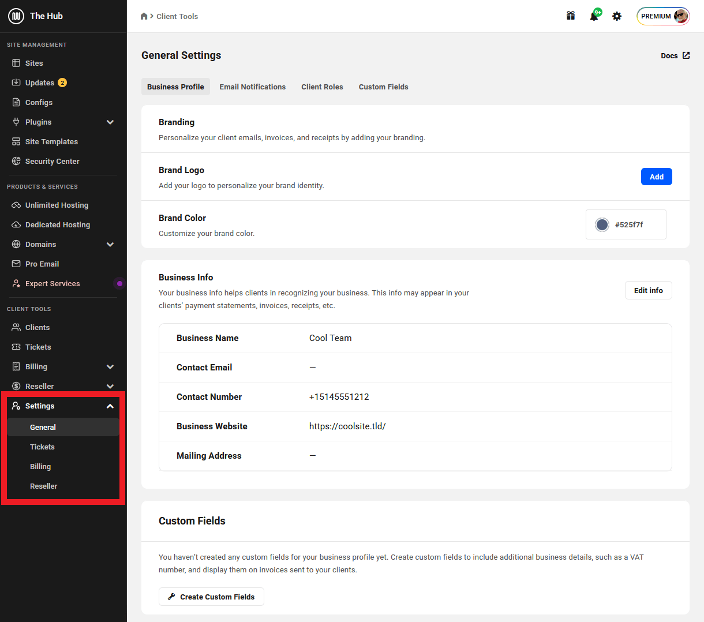Expand the Reseller submenu chevron
Screen dimensions: 704x622
(110, 386)
